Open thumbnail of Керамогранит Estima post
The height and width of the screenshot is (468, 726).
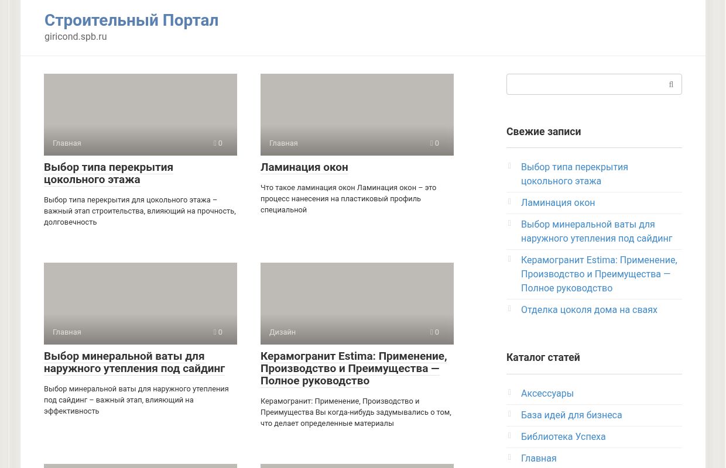tap(357, 304)
